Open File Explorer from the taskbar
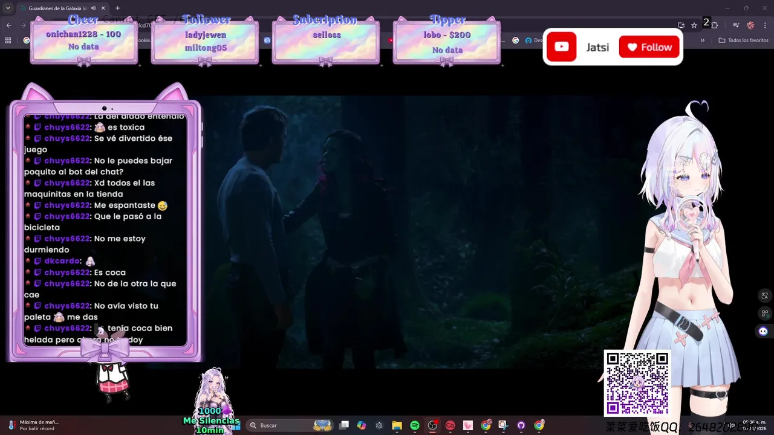 tap(397, 425)
